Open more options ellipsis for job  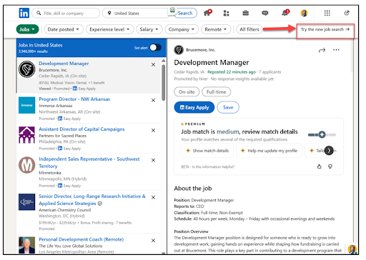point(336,50)
